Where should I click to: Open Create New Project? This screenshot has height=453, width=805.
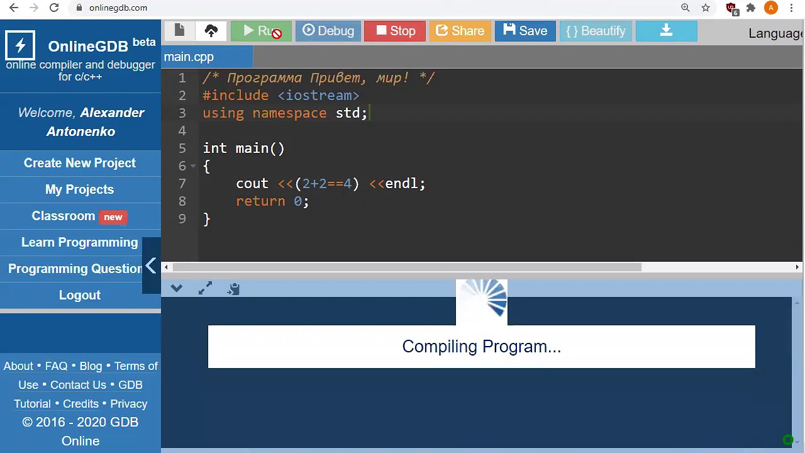point(80,163)
